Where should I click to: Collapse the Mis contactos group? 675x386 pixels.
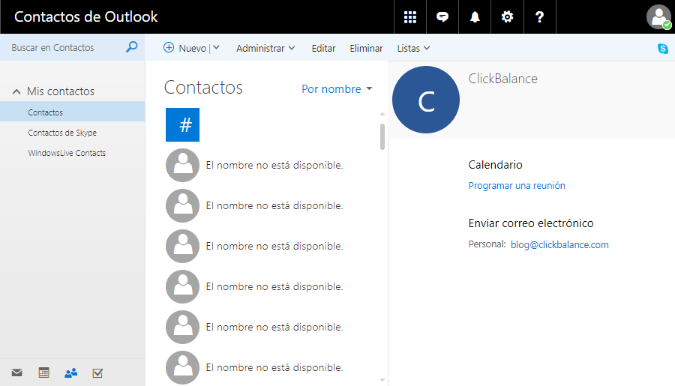16,91
